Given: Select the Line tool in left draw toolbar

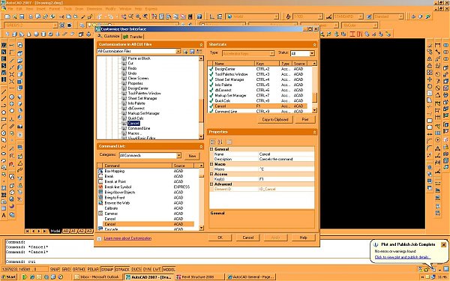Looking at the screenshot, I should pyautogui.click(x=4, y=91).
